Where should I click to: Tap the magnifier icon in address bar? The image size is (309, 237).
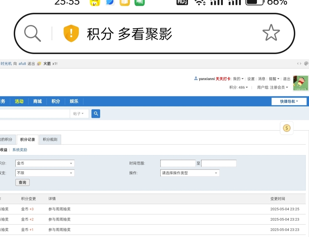(x=32, y=33)
